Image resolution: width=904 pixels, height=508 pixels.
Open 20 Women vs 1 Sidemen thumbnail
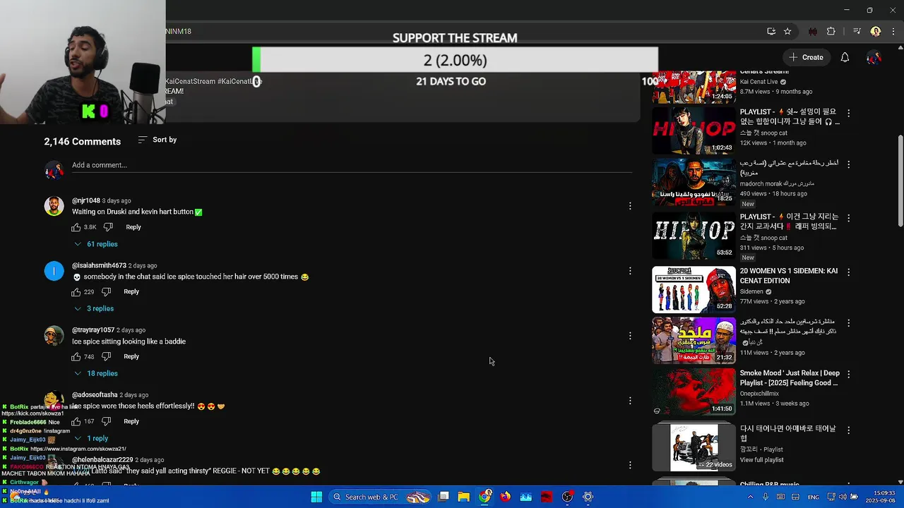click(x=694, y=289)
